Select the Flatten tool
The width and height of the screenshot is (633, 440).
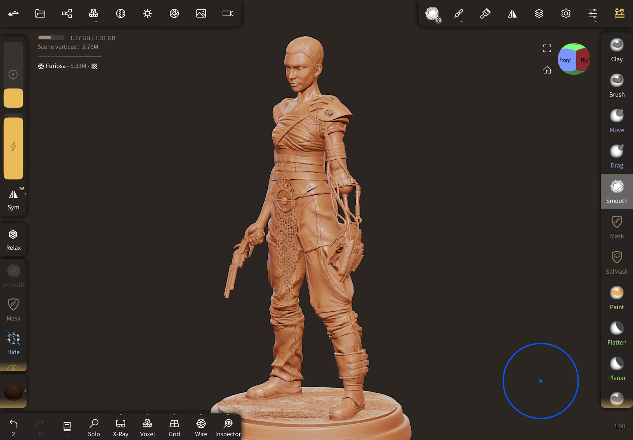pyautogui.click(x=617, y=333)
